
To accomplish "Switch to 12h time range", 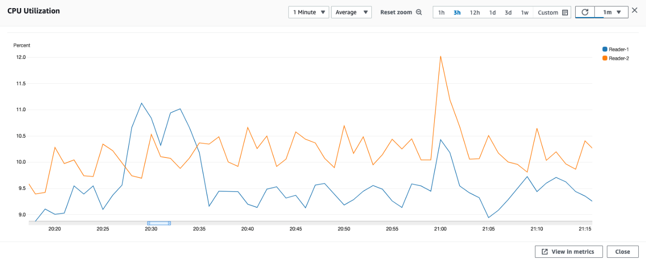I will tap(475, 13).
